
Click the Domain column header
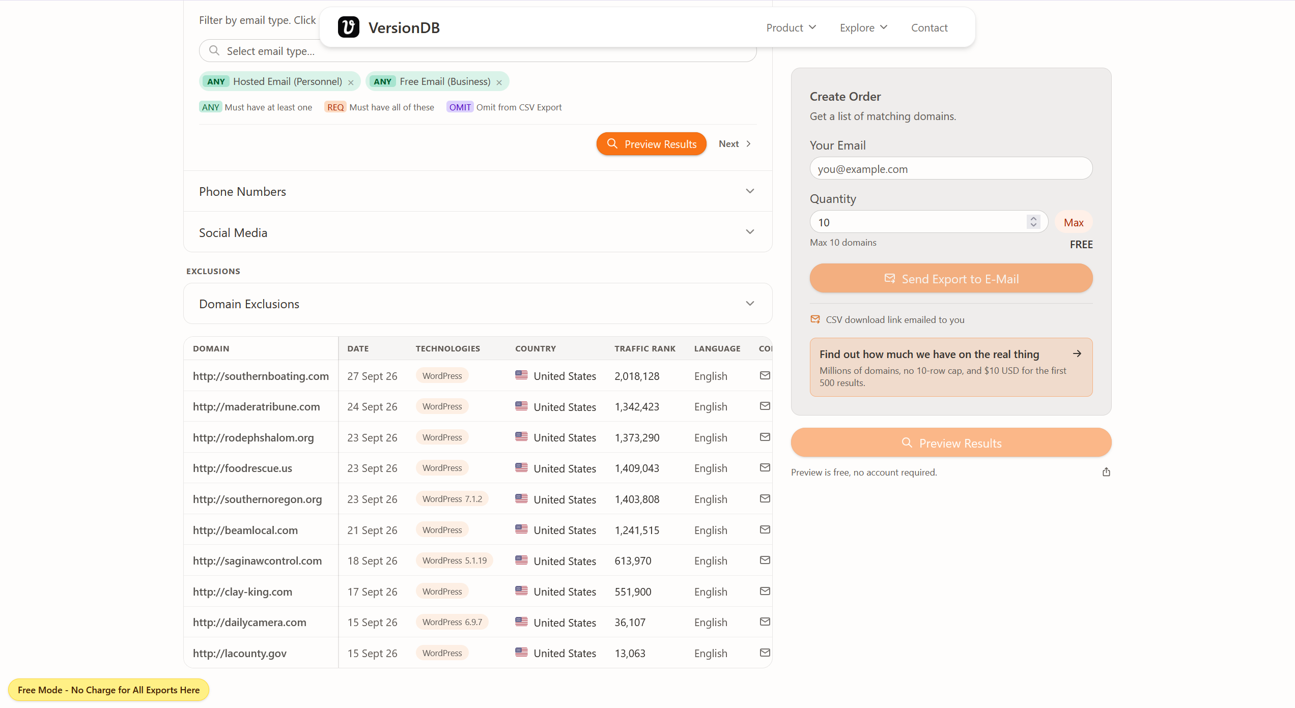(x=211, y=348)
